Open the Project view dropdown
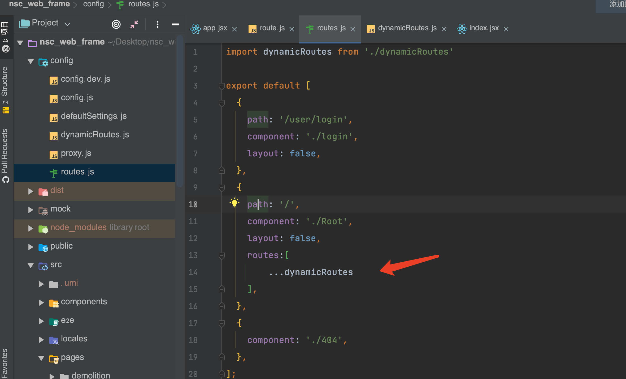 pos(68,24)
